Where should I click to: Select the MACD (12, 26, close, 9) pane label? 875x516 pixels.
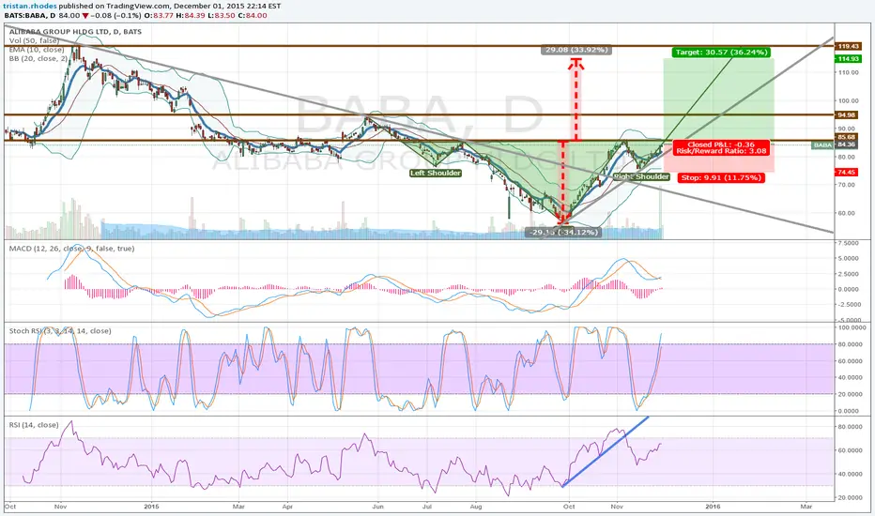(x=71, y=249)
